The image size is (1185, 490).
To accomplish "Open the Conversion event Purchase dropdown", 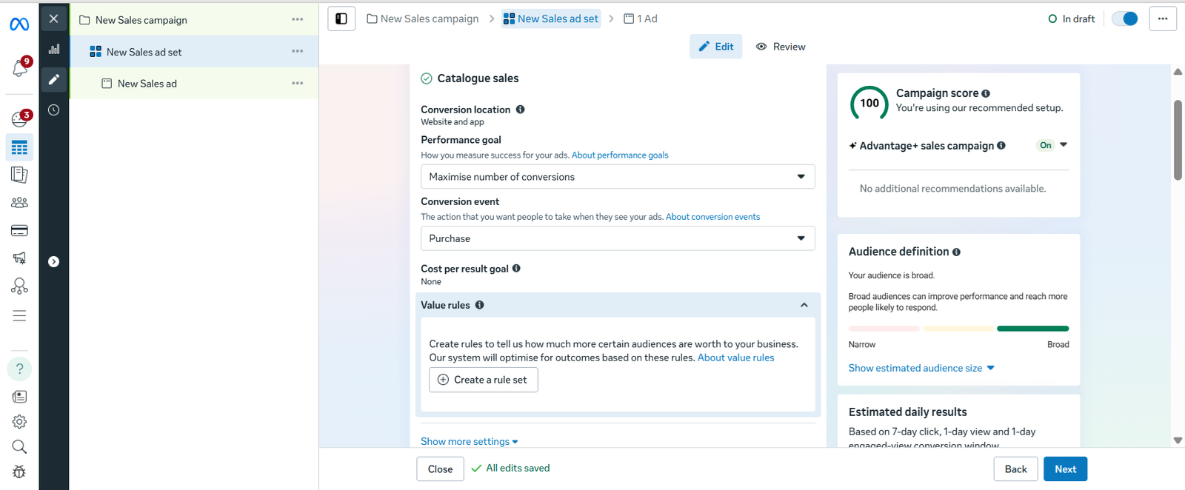I will click(x=617, y=238).
